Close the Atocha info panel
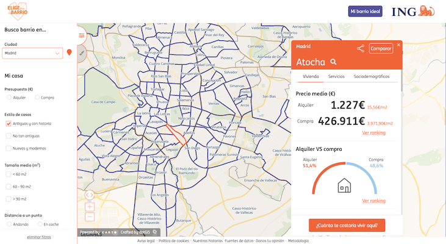 pyautogui.click(x=398, y=45)
